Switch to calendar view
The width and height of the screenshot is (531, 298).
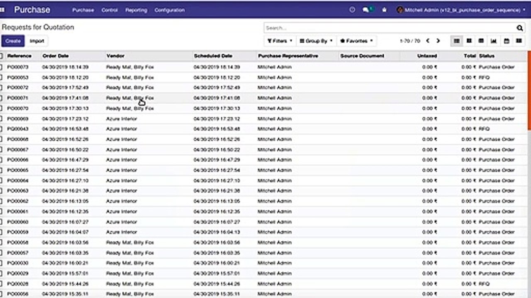pyautogui.click(x=507, y=41)
